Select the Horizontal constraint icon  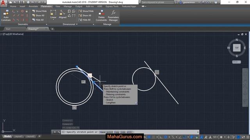pyautogui.click(x=22, y=16)
